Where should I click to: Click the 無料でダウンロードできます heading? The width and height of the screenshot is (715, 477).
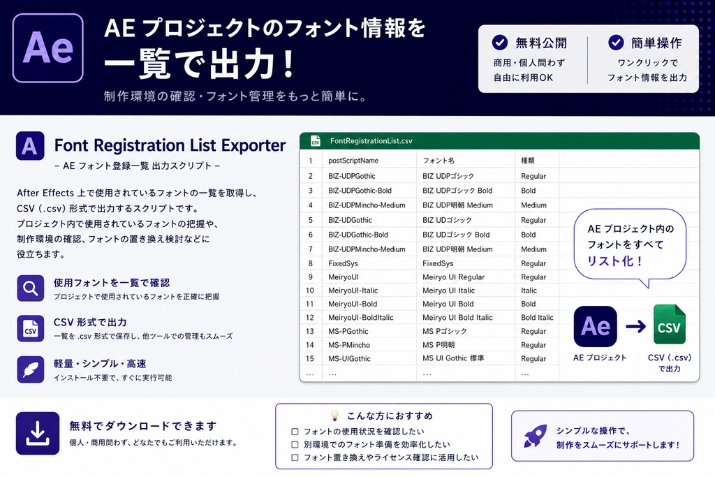142,427
